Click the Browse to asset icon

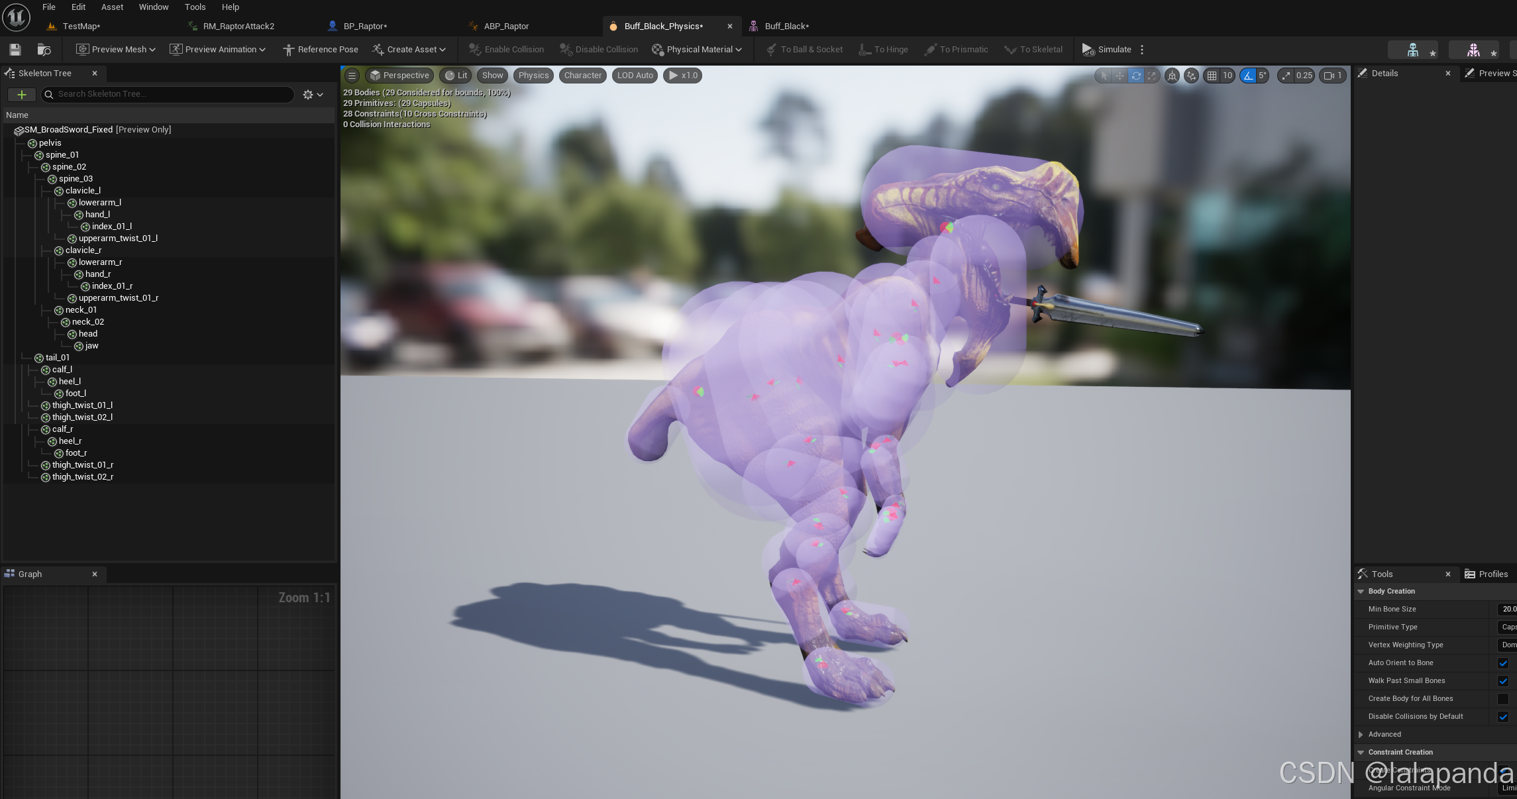click(x=44, y=50)
